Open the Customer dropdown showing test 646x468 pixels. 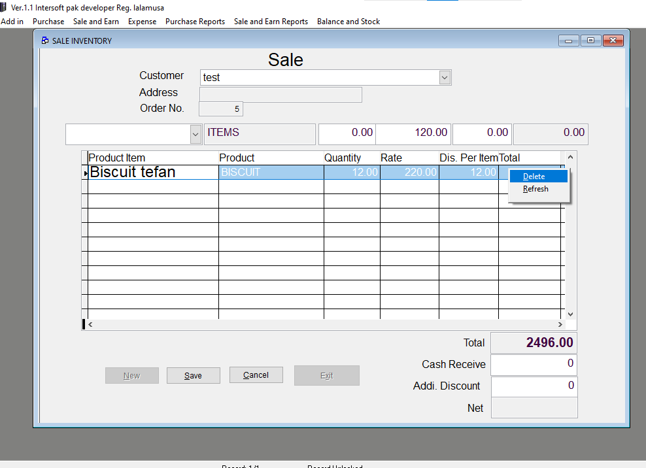point(445,77)
